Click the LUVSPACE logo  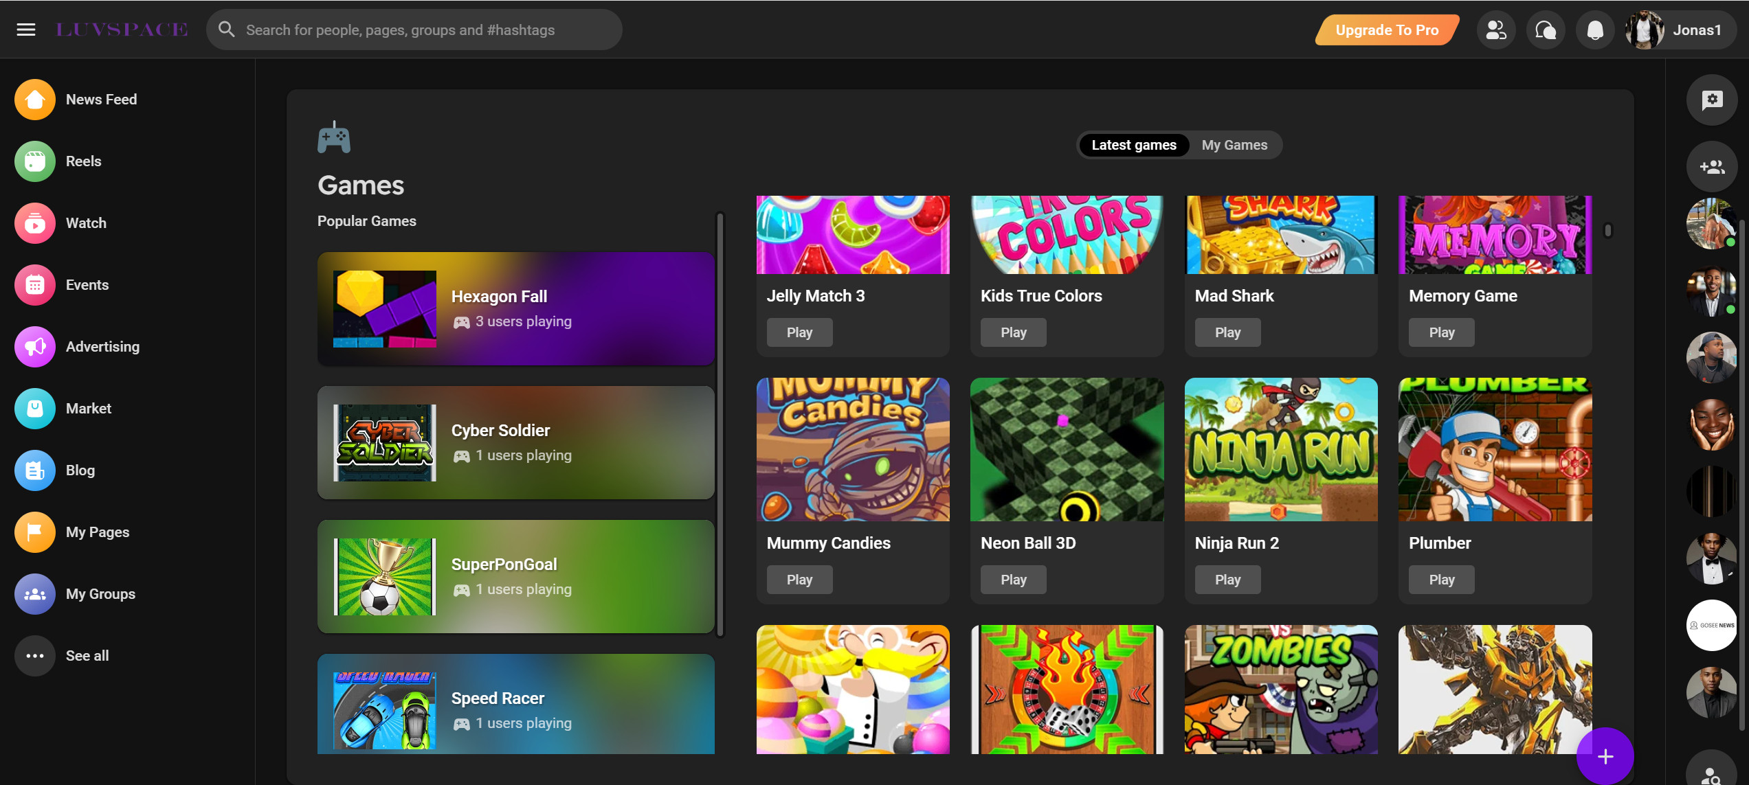(x=122, y=30)
